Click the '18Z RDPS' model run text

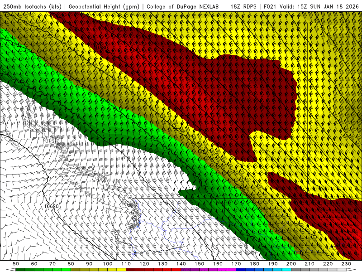243,6
